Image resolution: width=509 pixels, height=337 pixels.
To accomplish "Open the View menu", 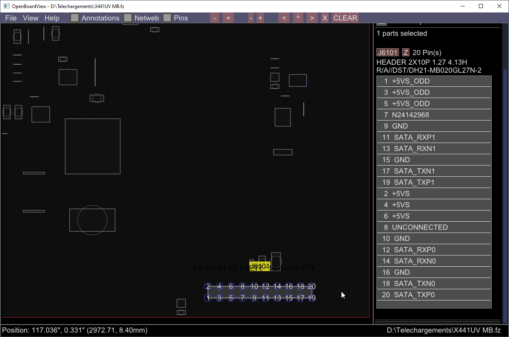I will click(x=31, y=18).
